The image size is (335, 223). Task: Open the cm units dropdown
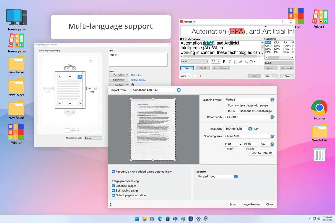(x=266, y=144)
